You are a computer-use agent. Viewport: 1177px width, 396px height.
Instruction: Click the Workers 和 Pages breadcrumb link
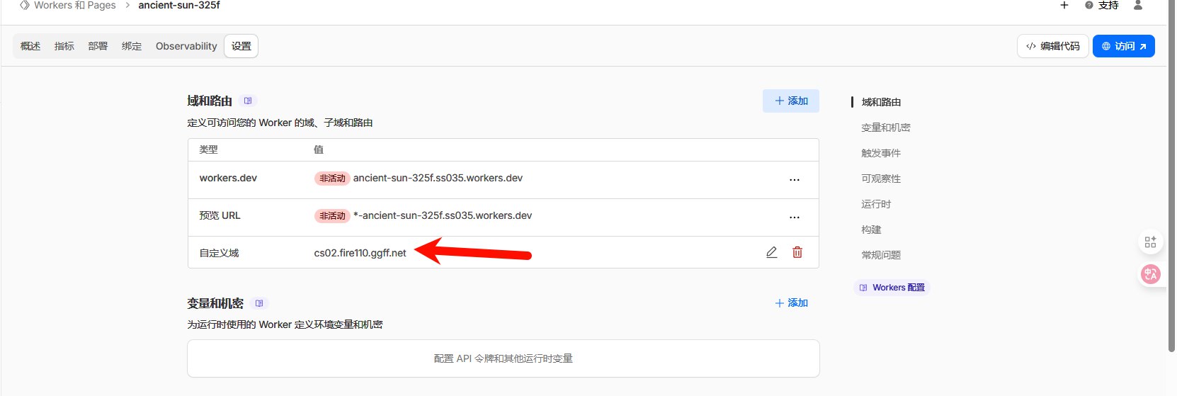coord(74,6)
